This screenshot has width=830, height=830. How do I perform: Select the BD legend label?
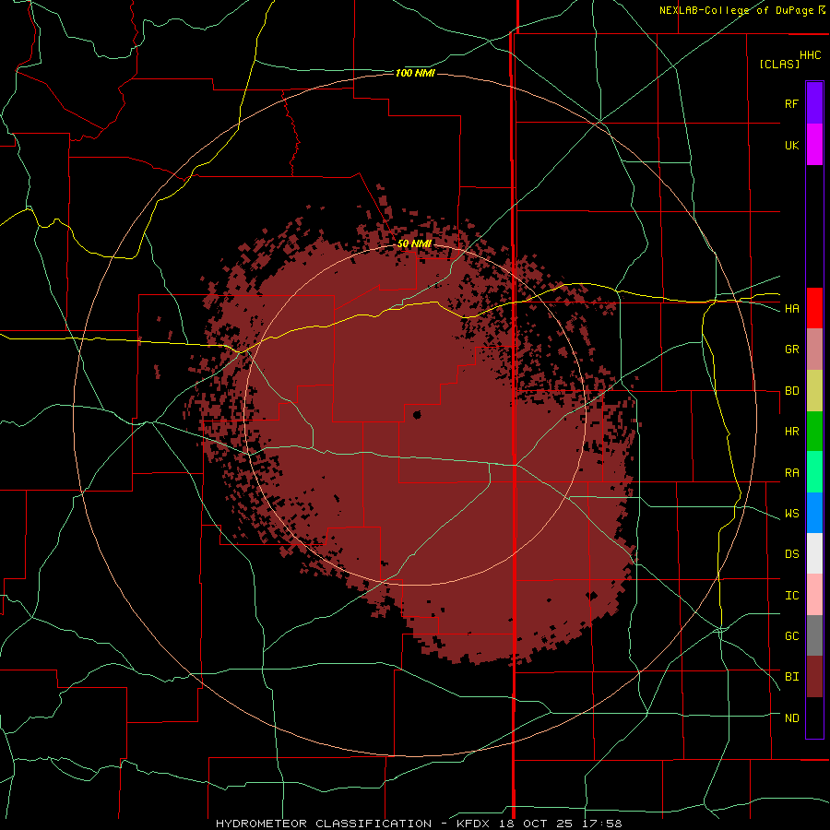coord(791,391)
